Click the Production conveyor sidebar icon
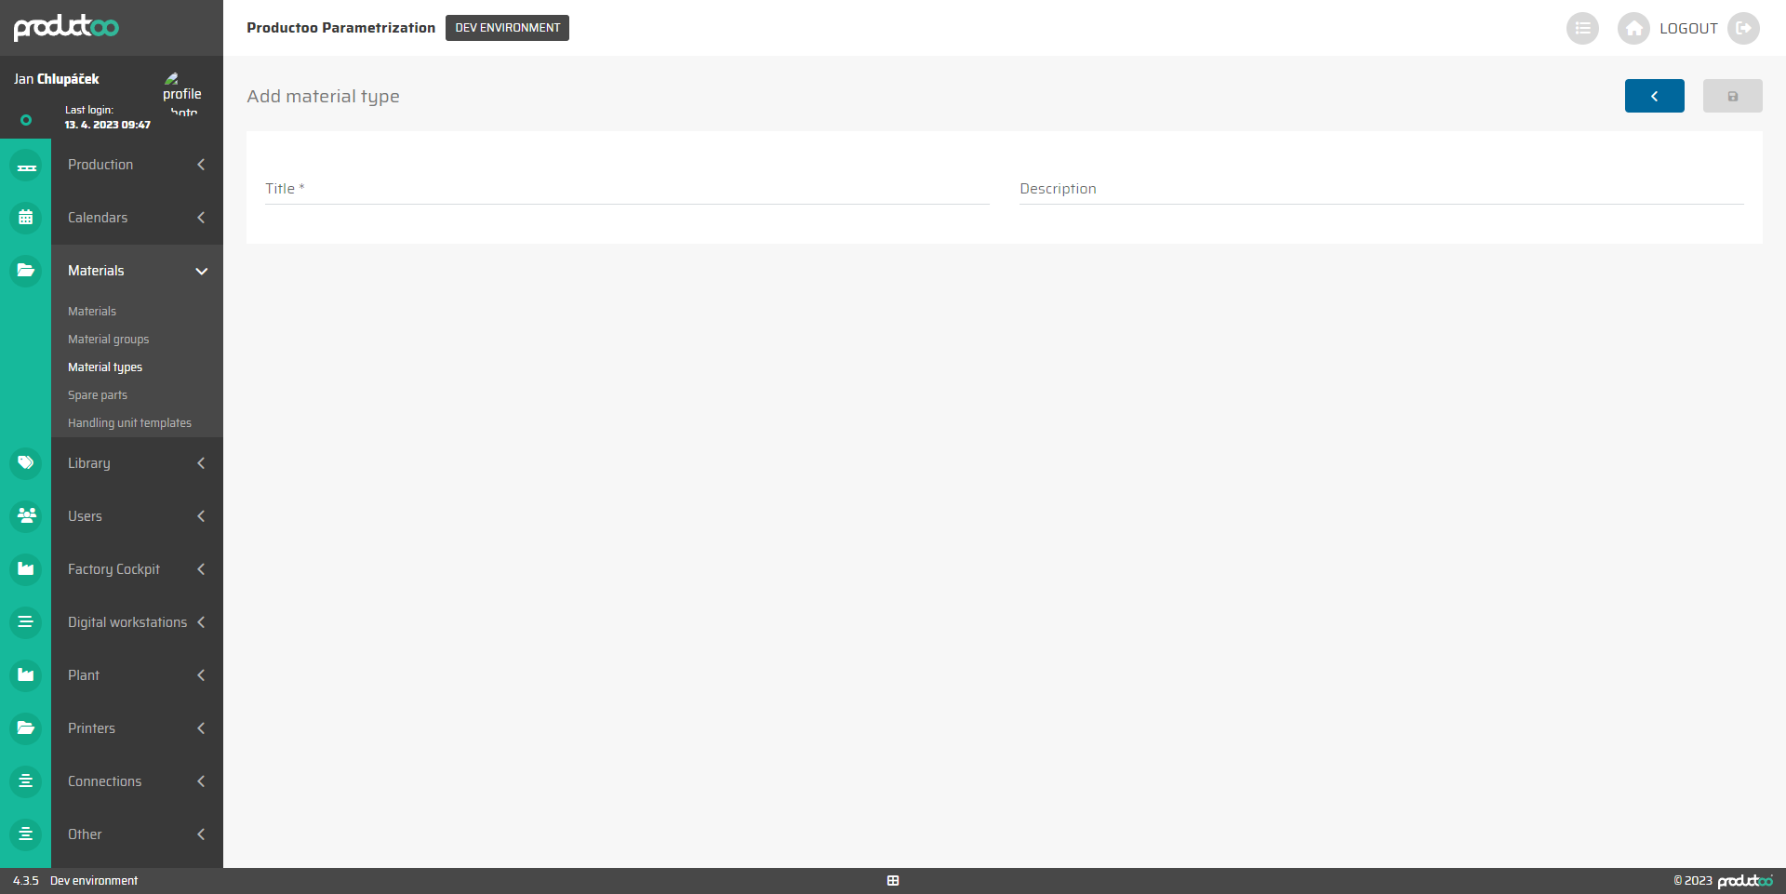 26,166
